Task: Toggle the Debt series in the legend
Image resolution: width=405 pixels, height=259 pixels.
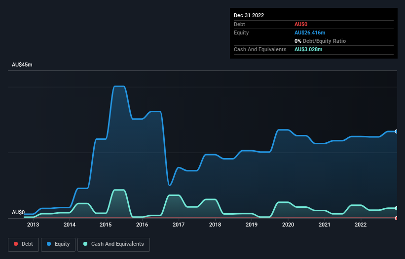Action: [x=23, y=244]
